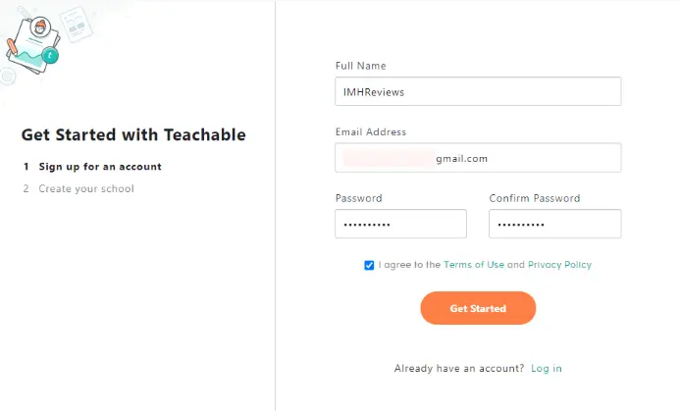Follow the Log in link
The height and width of the screenshot is (411, 681).
(x=547, y=369)
